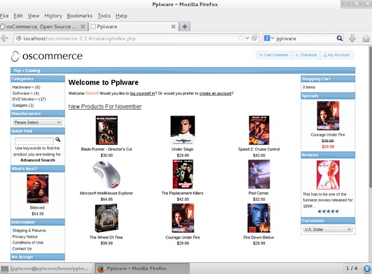Open the Privacy Notice link
The width and height of the screenshot is (372, 274).
point(25,237)
